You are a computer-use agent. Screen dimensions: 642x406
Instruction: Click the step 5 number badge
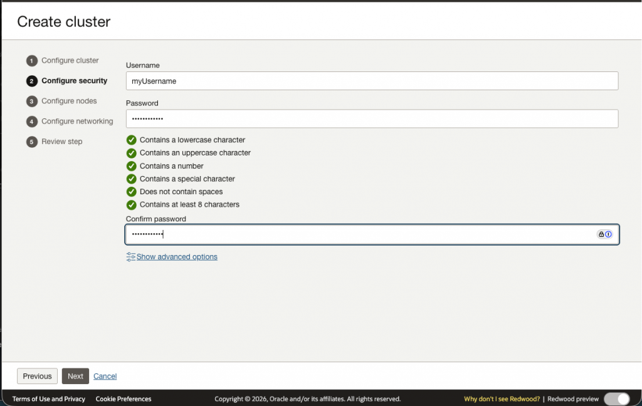(x=31, y=142)
